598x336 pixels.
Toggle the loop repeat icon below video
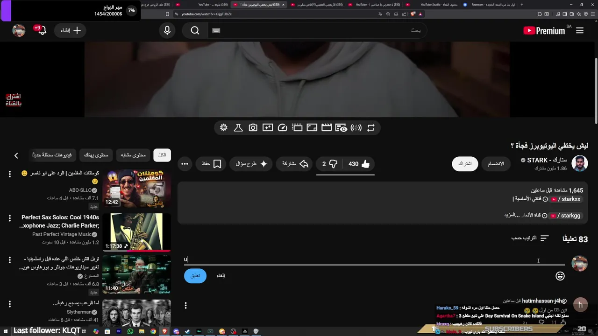(370, 127)
